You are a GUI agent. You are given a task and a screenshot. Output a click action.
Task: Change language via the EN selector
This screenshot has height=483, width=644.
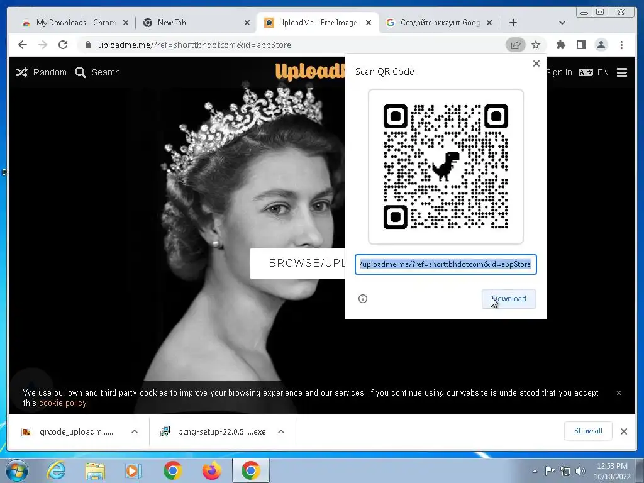594,73
